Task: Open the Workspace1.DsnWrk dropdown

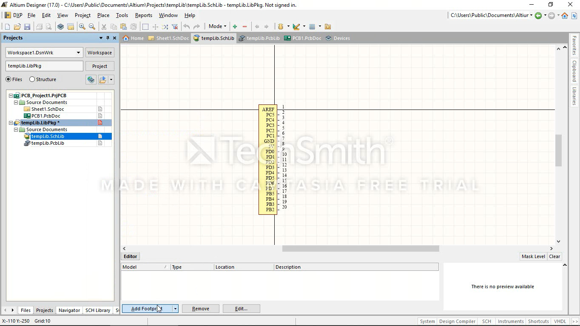Action: click(x=78, y=53)
